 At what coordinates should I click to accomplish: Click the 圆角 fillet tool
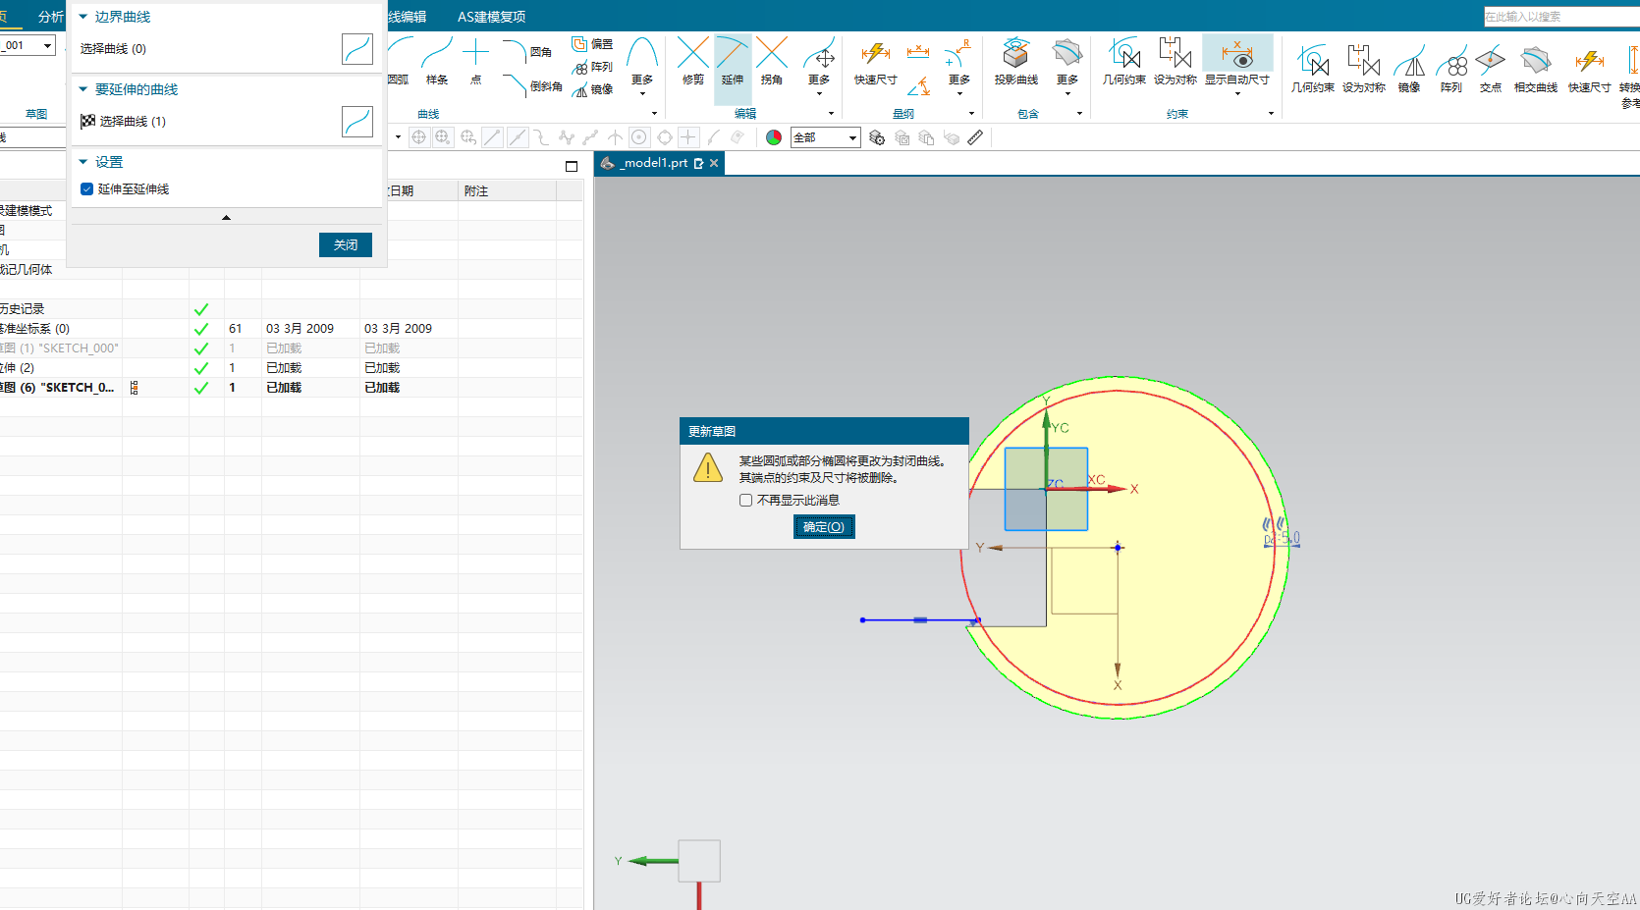click(x=528, y=51)
